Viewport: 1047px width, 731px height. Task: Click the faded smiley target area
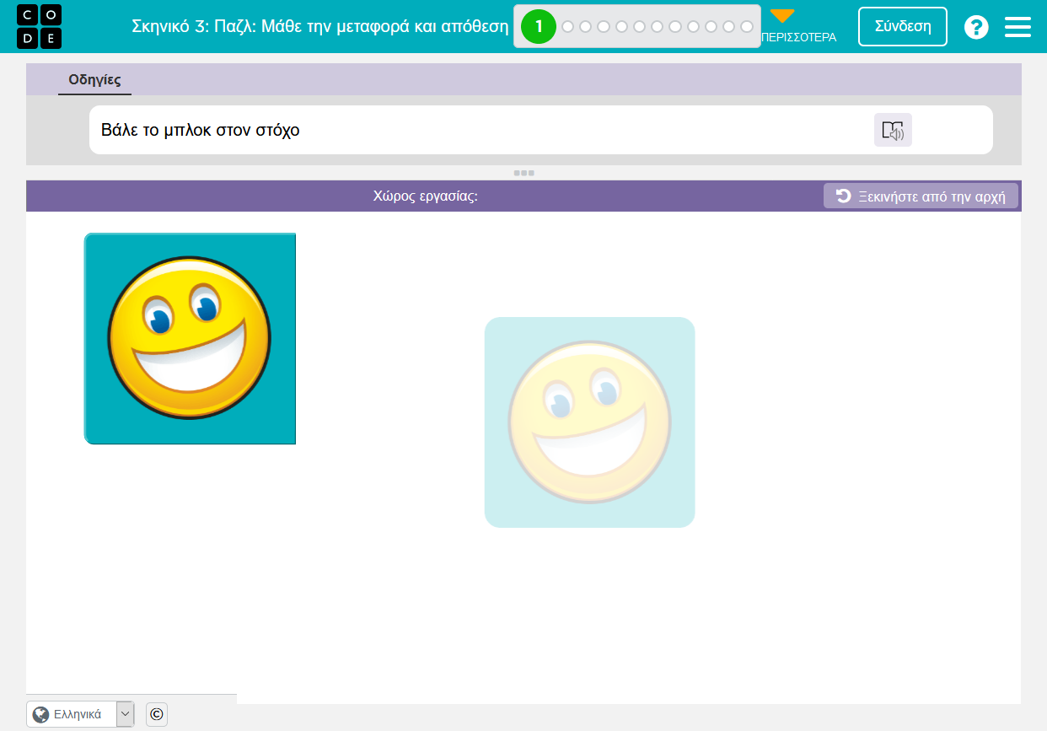589,422
